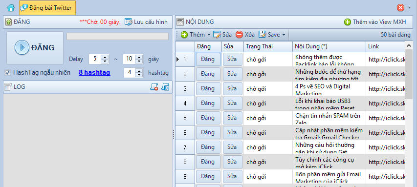Click the empty progress bar beside ĐĂNG
Screen dimensions: 417x187
pyautogui.click(x=117, y=37)
